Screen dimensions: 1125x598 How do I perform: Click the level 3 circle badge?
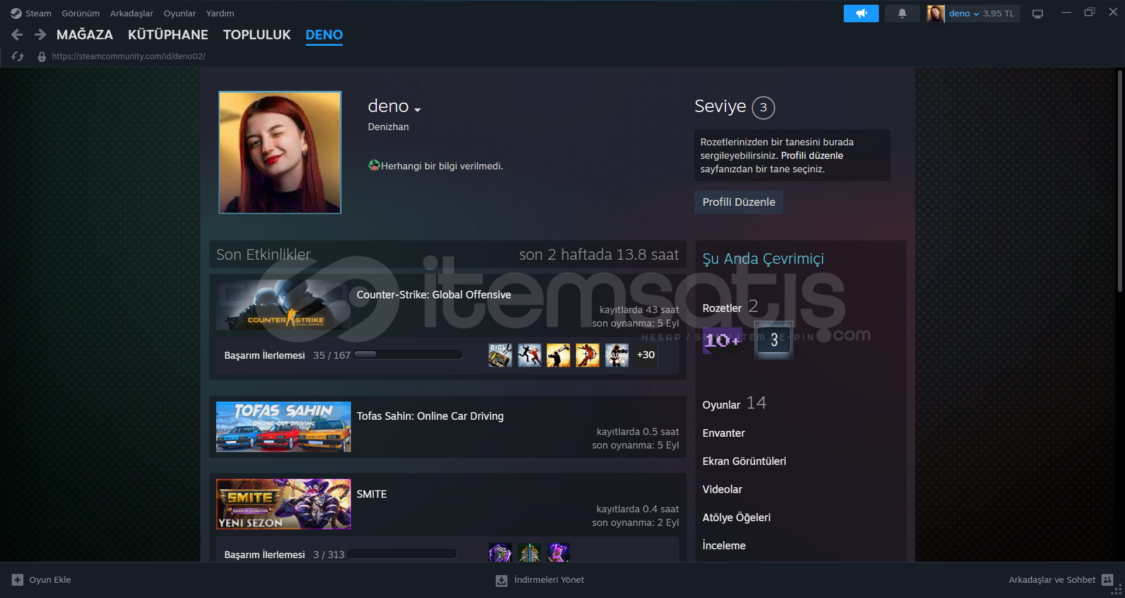pyautogui.click(x=763, y=107)
